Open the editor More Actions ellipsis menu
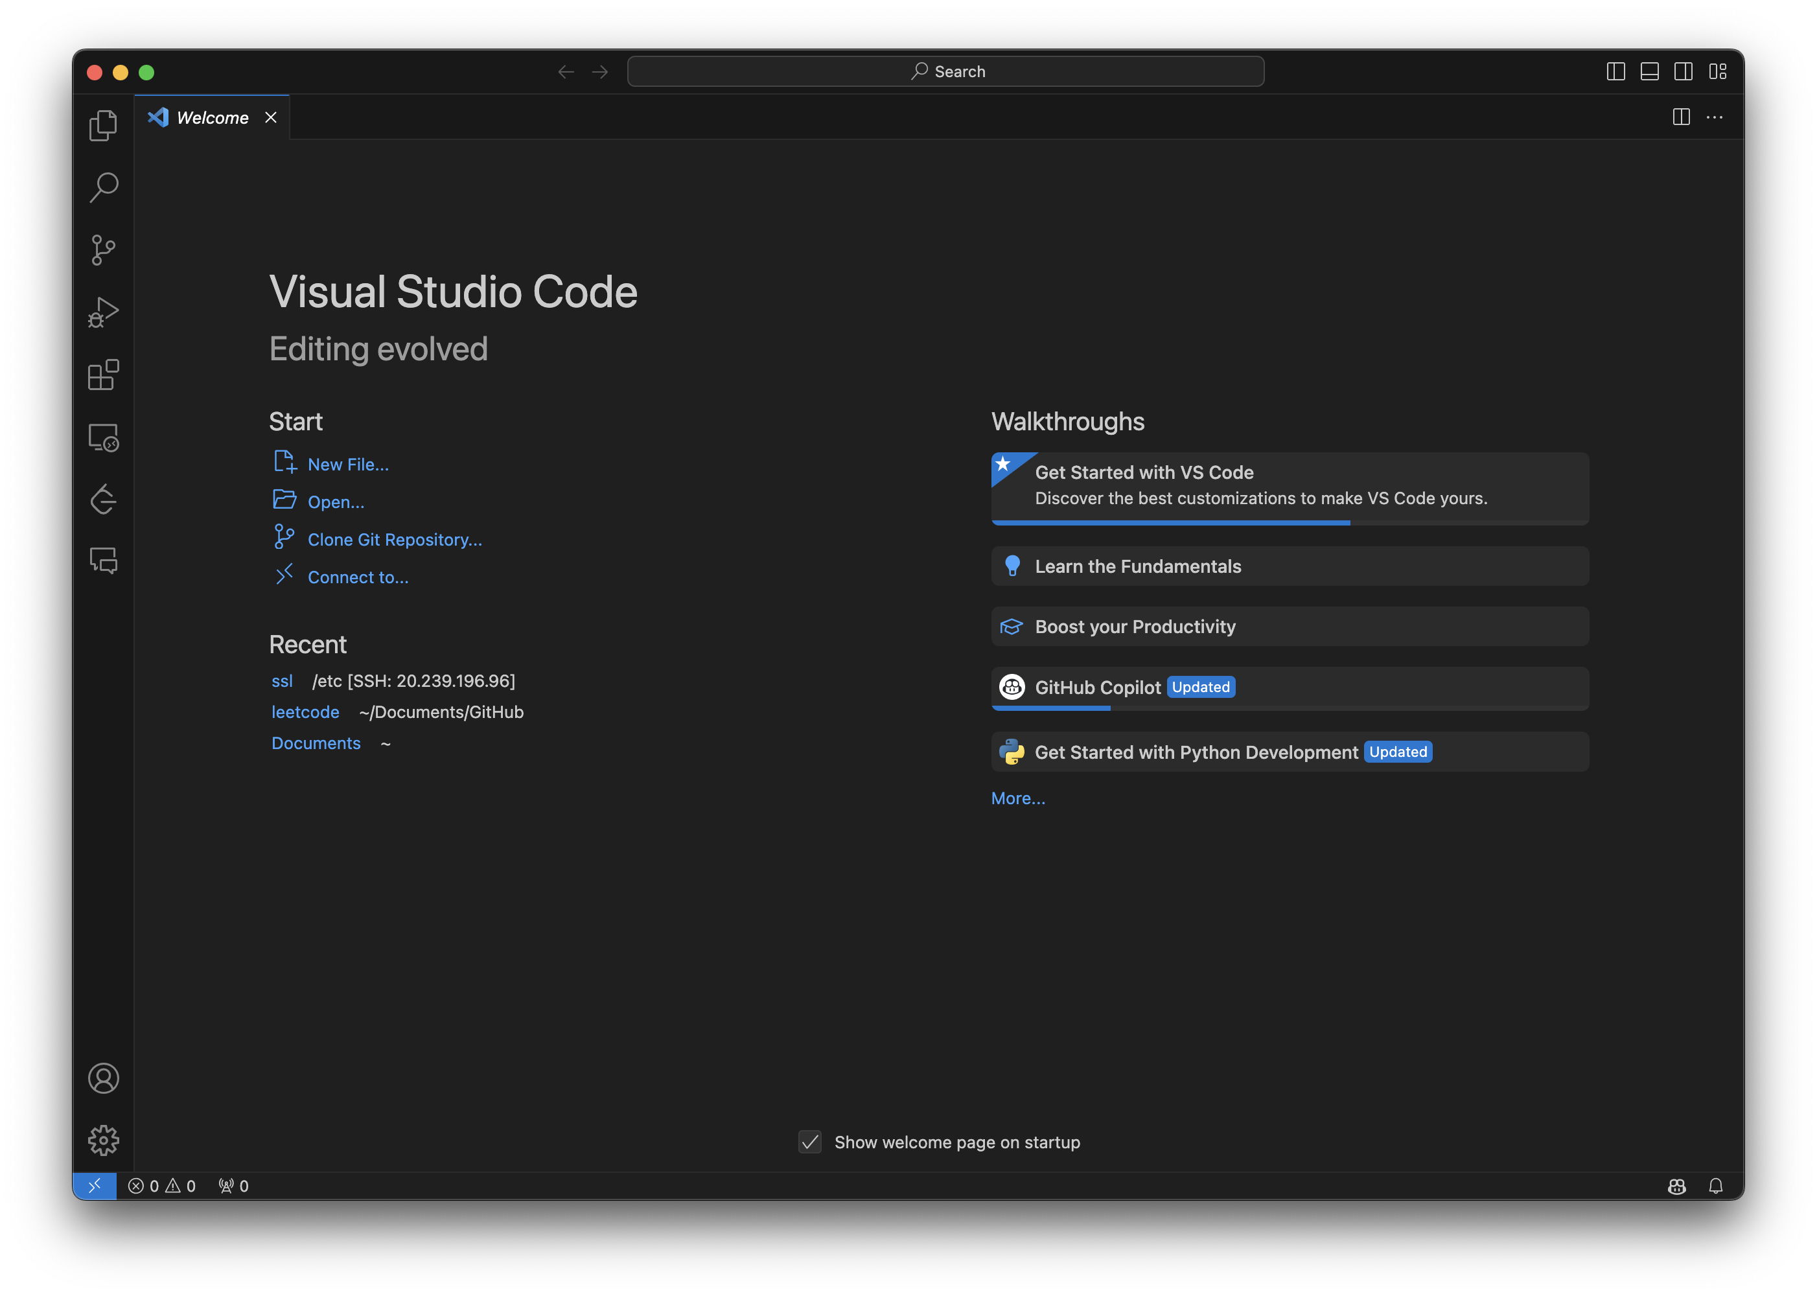Image resolution: width=1817 pixels, height=1296 pixels. point(1714,117)
